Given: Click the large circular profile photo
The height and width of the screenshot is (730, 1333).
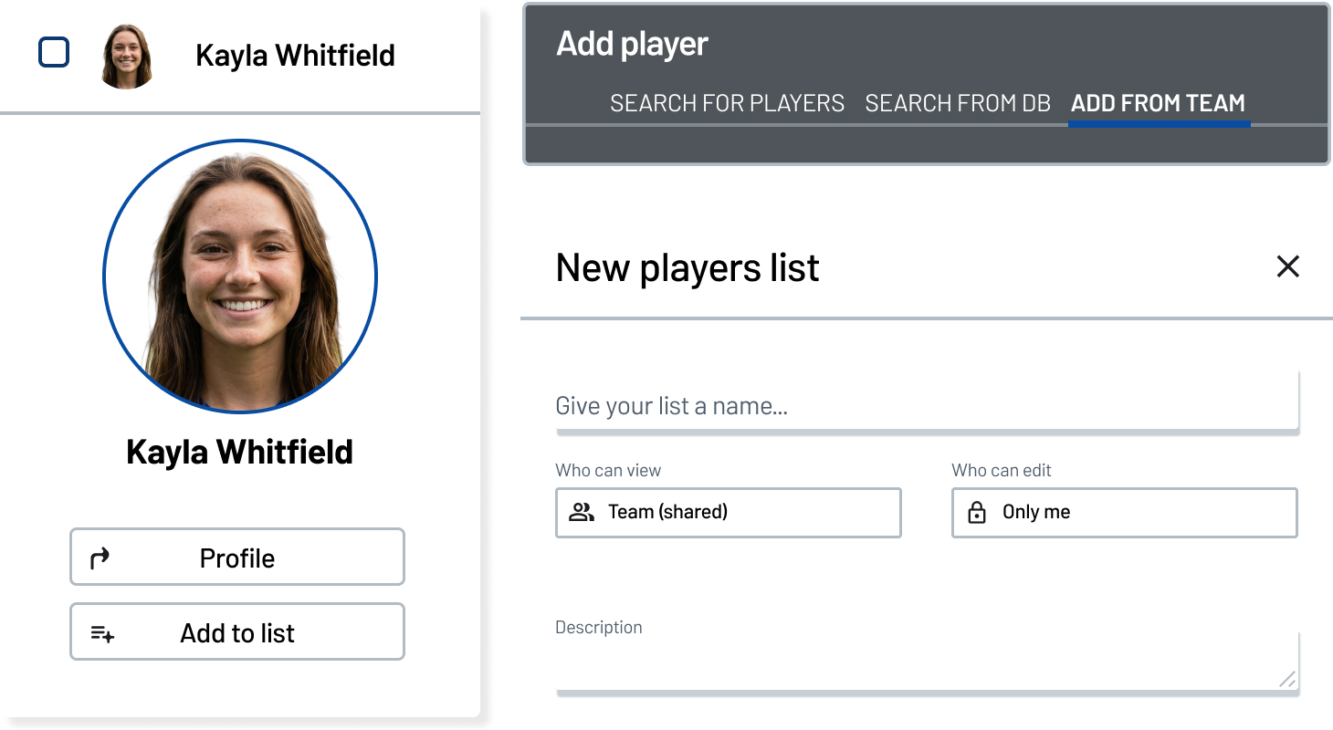Looking at the screenshot, I should [x=240, y=276].
